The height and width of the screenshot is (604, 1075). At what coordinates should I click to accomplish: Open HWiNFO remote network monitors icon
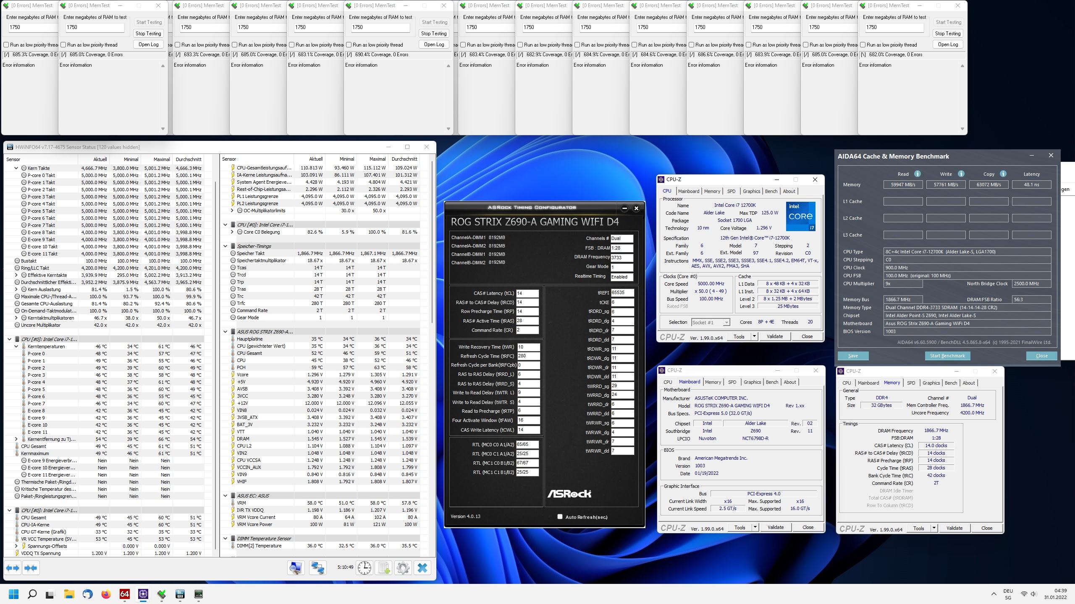click(x=318, y=568)
